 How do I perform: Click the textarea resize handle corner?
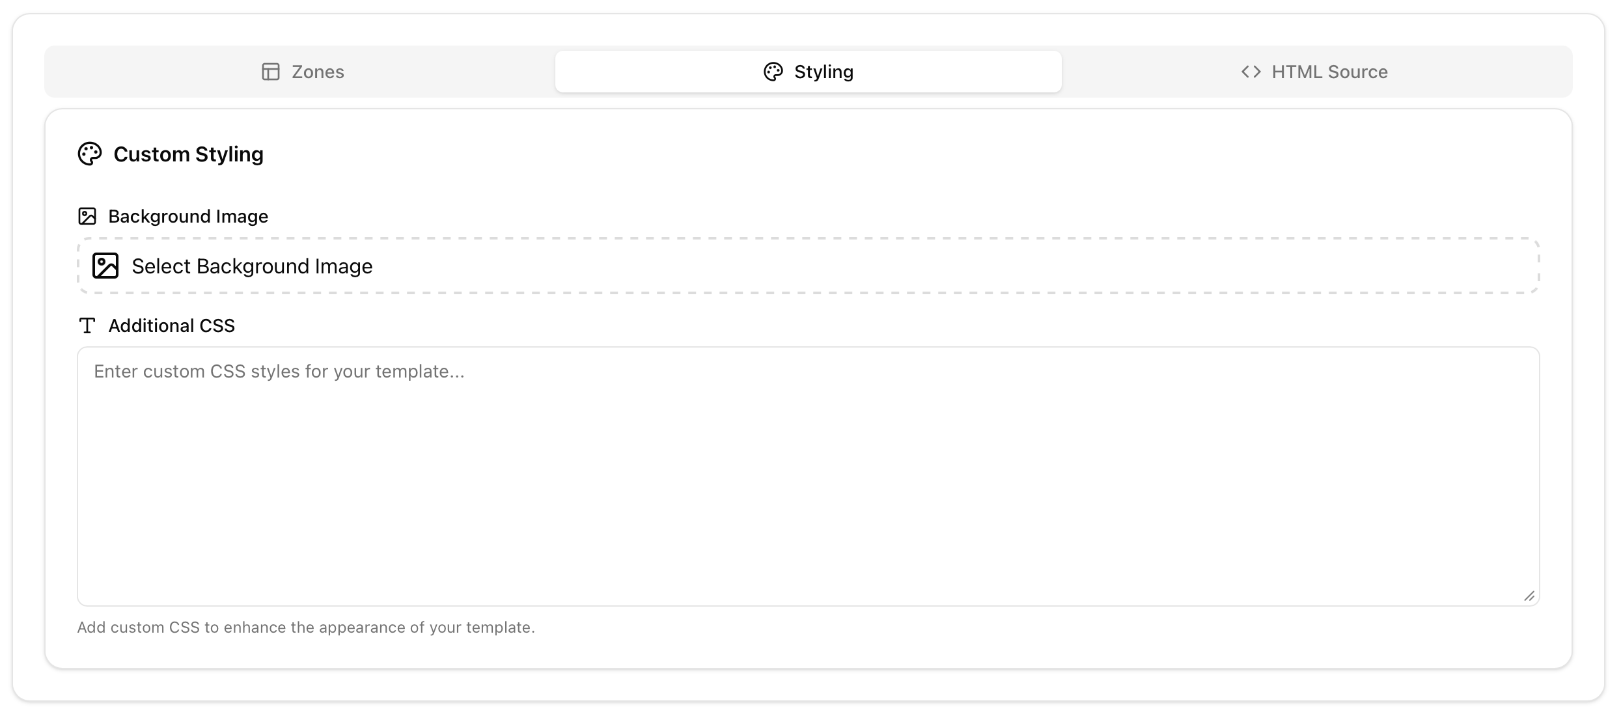1529,596
